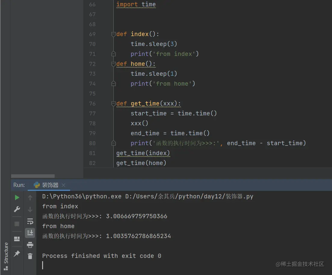
Task: Click on print('from home') line
Action: [x=163, y=84]
